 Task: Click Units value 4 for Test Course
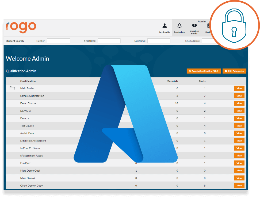205,126
